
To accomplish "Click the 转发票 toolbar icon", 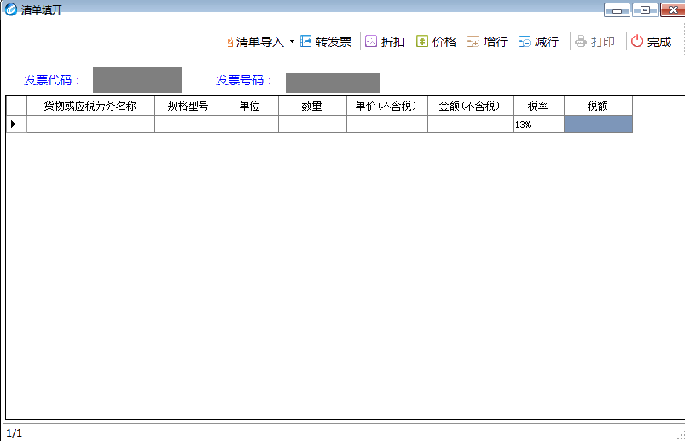I will click(305, 42).
